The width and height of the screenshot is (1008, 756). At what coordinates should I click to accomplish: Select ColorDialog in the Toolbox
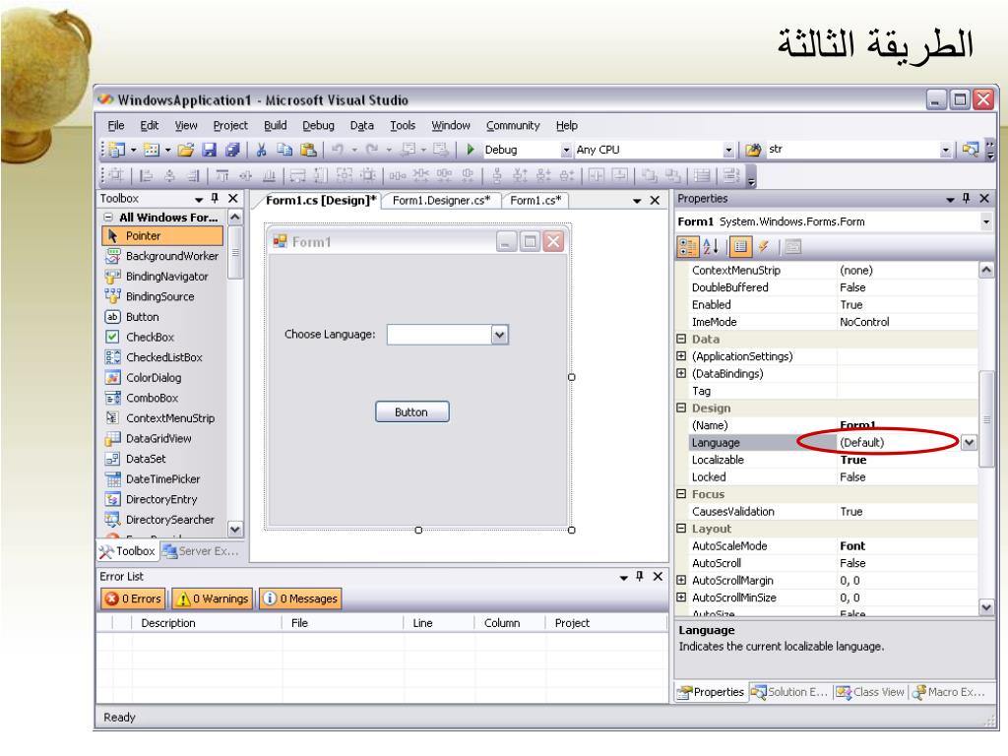coord(162,377)
